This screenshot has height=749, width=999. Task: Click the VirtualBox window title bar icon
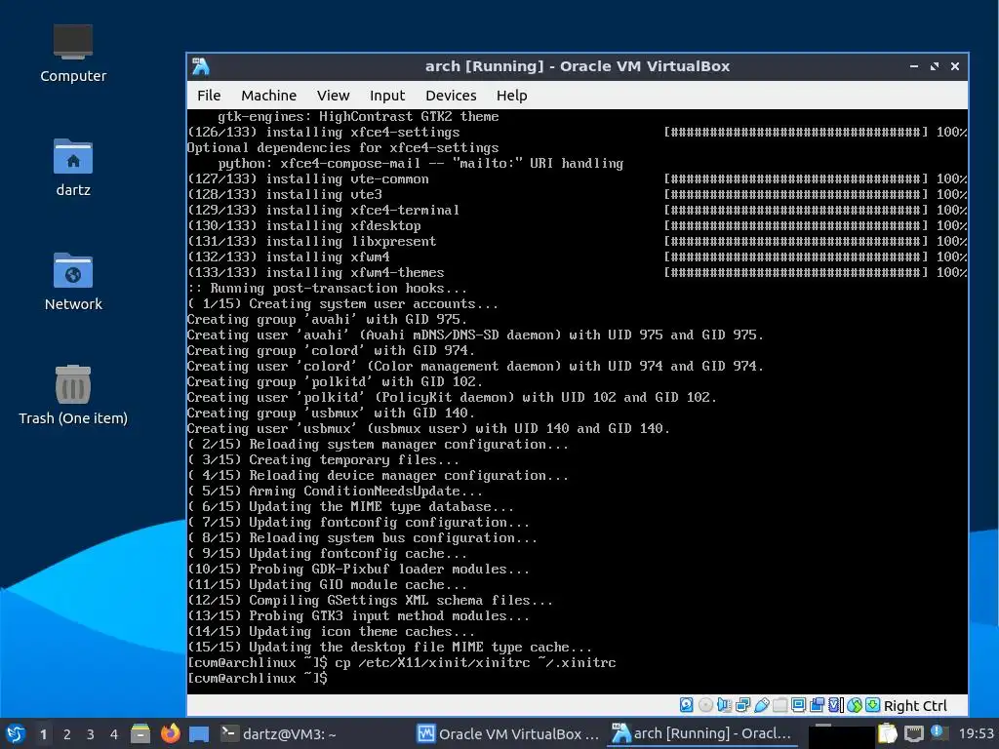pyautogui.click(x=201, y=66)
